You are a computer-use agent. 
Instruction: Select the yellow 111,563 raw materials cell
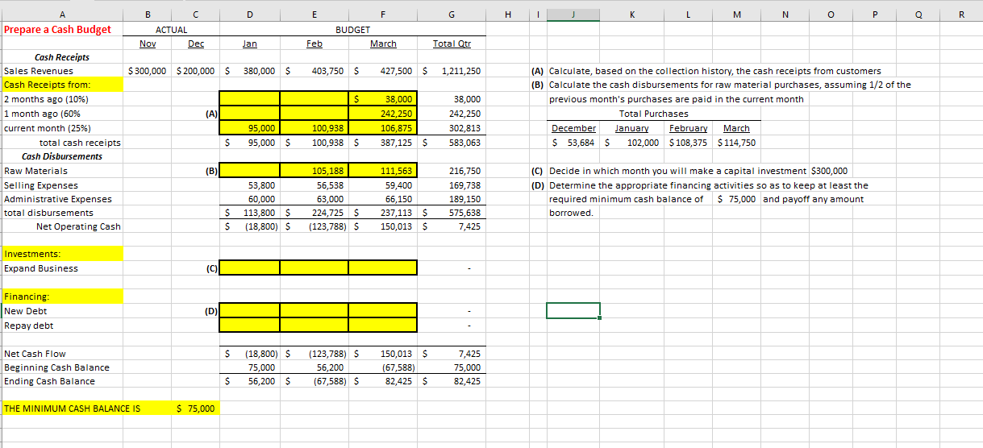(383, 171)
